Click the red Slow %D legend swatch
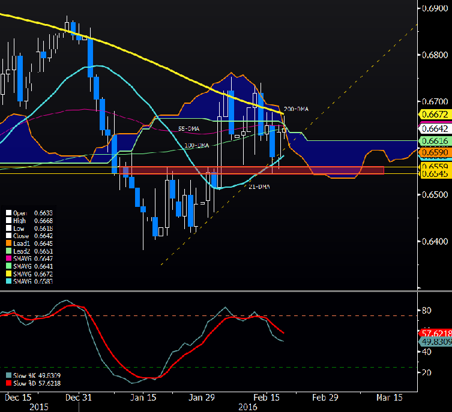The width and height of the screenshot is (452, 412). (x=8, y=383)
